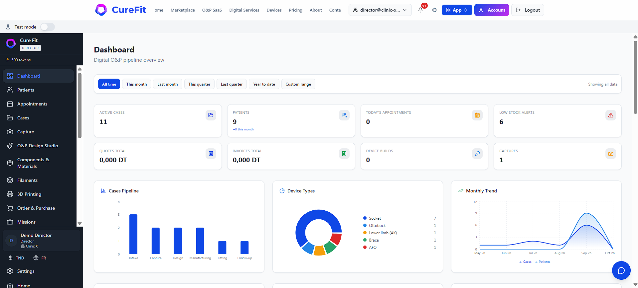Click the Intake bar in Cases Pipeline
Image resolution: width=638 pixels, height=288 pixels.
(x=133, y=234)
